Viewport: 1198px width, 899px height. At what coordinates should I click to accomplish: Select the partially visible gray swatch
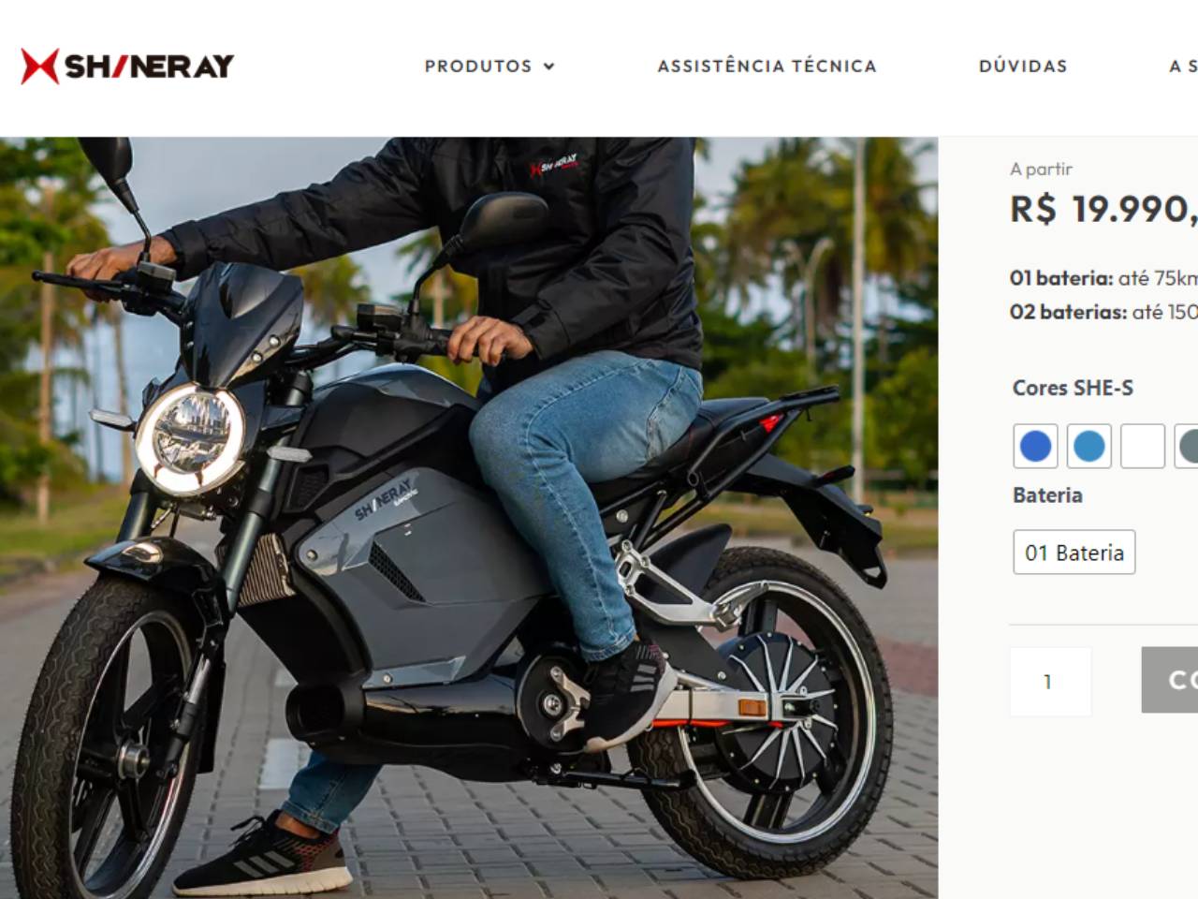[x=1187, y=446]
